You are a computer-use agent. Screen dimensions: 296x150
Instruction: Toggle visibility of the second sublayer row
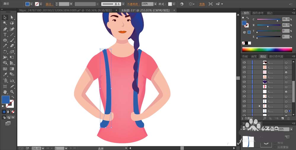pos(244,67)
